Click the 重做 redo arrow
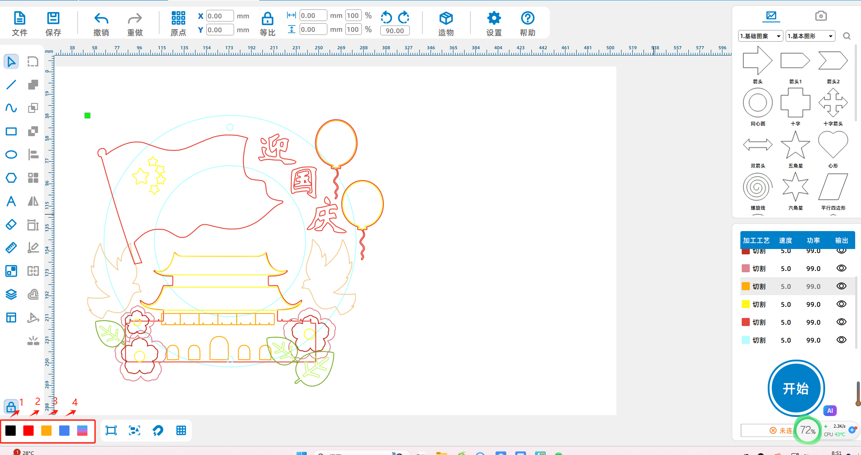This screenshot has height=455, width=861. pos(135,24)
